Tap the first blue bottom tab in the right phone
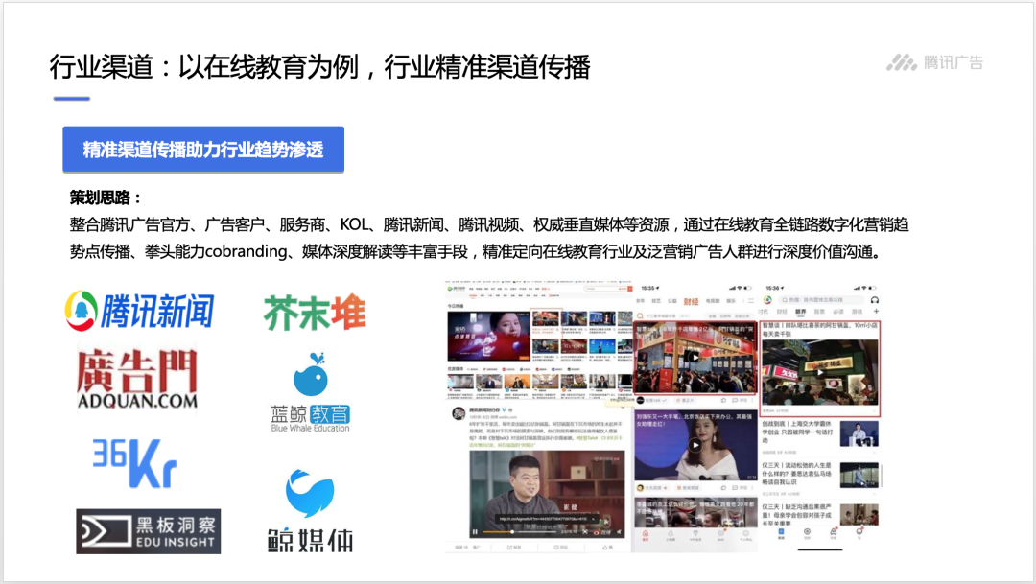Image resolution: width=1036 pixels, height=584 pixels. click(x=780, y=533)
